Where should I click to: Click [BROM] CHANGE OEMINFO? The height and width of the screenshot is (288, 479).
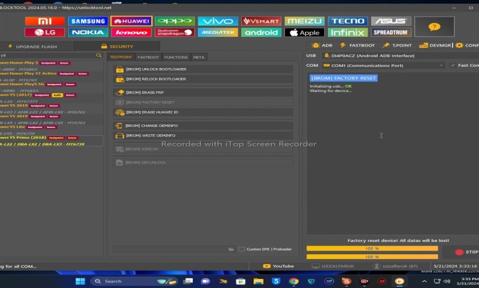click(203, 126)
